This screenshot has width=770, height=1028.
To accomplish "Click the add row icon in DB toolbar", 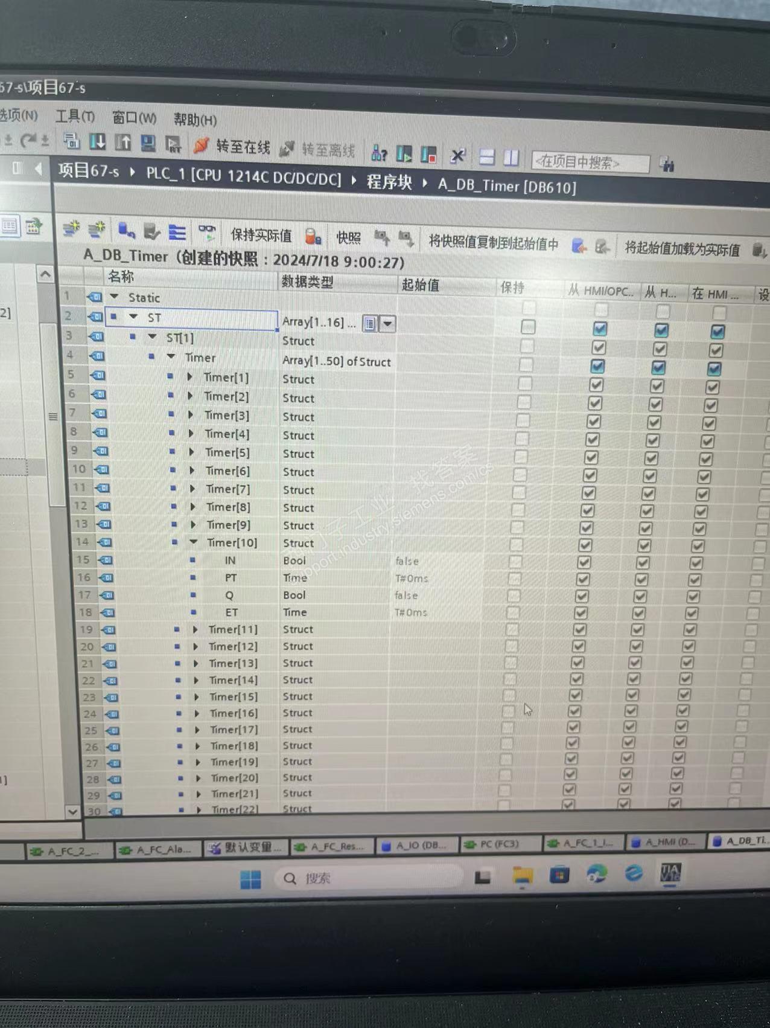I will 97,229.
